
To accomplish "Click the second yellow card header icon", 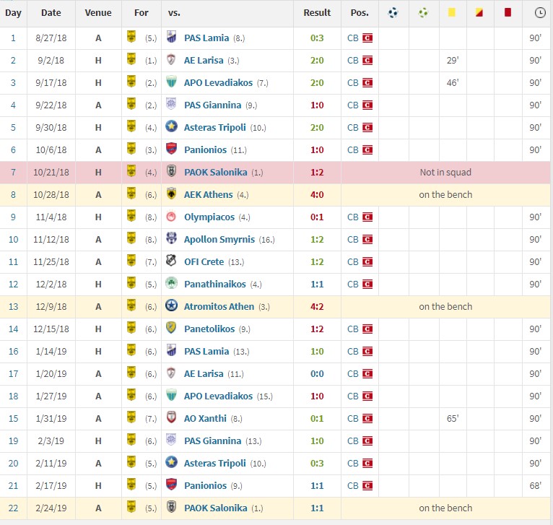I will (479, 13).
